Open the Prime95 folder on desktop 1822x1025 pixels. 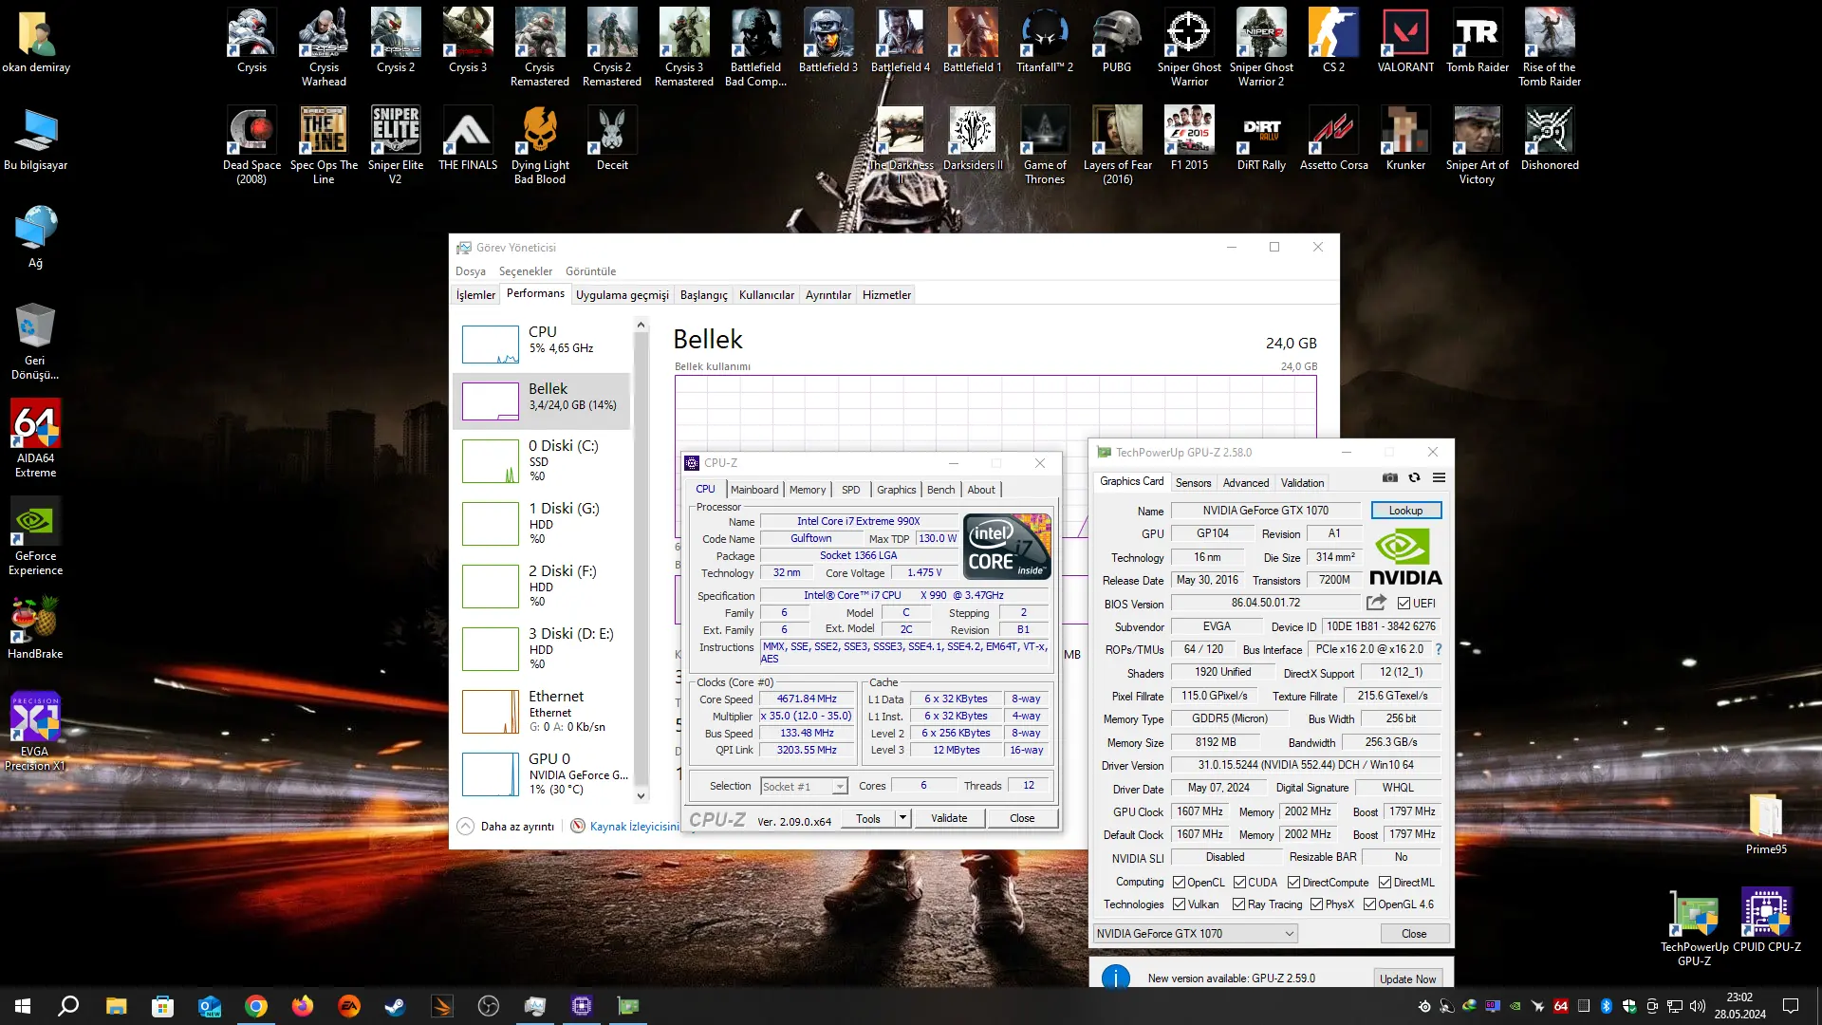[x=1766, y=824]
